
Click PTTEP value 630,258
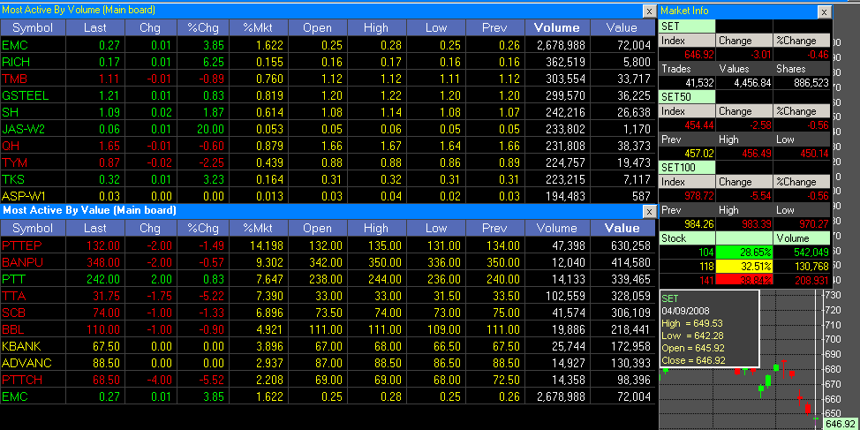click(630, 245)
